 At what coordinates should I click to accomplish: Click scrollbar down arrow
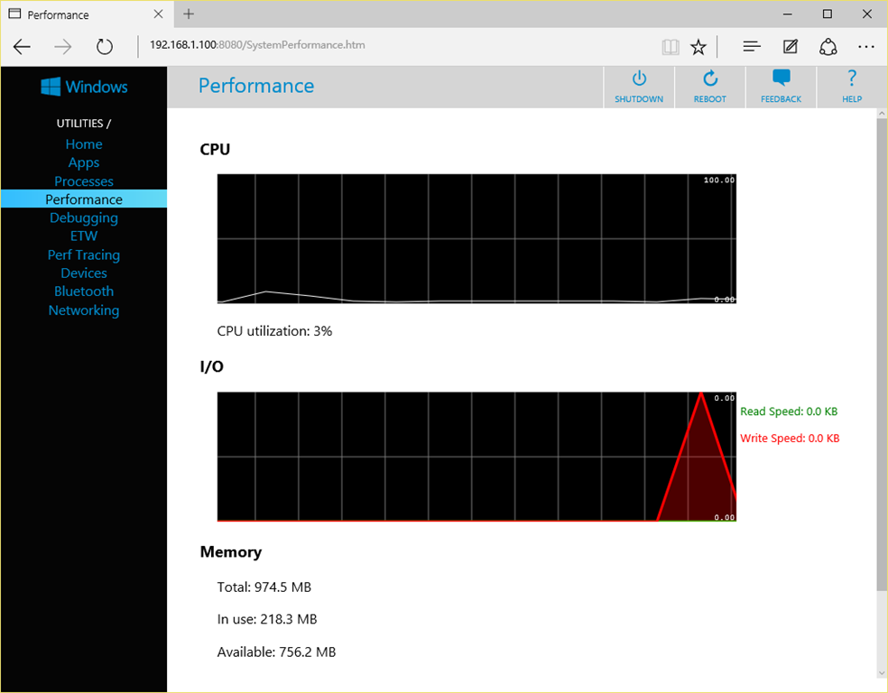[881, 673]
